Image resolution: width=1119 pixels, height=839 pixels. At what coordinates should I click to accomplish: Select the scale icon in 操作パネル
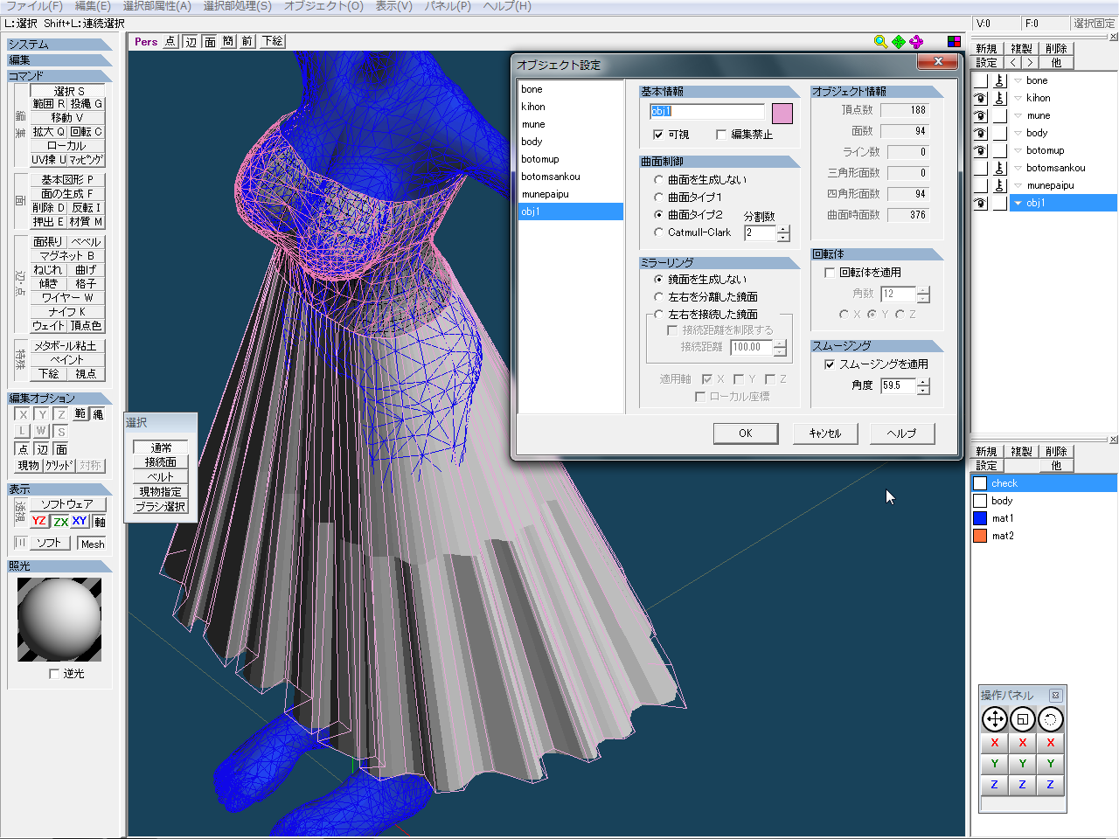tap(1023, 719)
